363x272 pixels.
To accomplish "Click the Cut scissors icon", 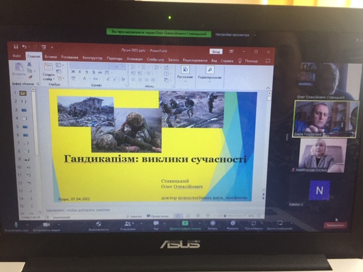I will 29,64.
